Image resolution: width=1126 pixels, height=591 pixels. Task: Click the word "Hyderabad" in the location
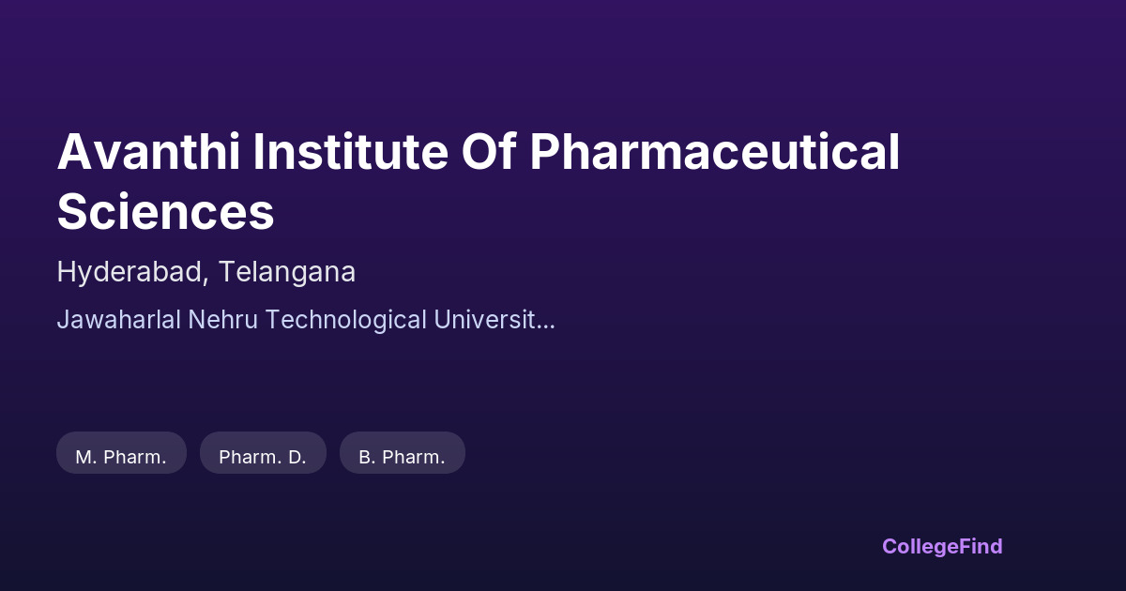130,272
